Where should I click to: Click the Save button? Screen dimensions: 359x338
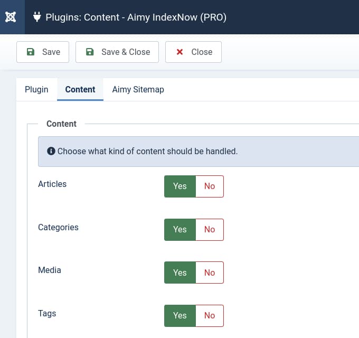(43, 52)
